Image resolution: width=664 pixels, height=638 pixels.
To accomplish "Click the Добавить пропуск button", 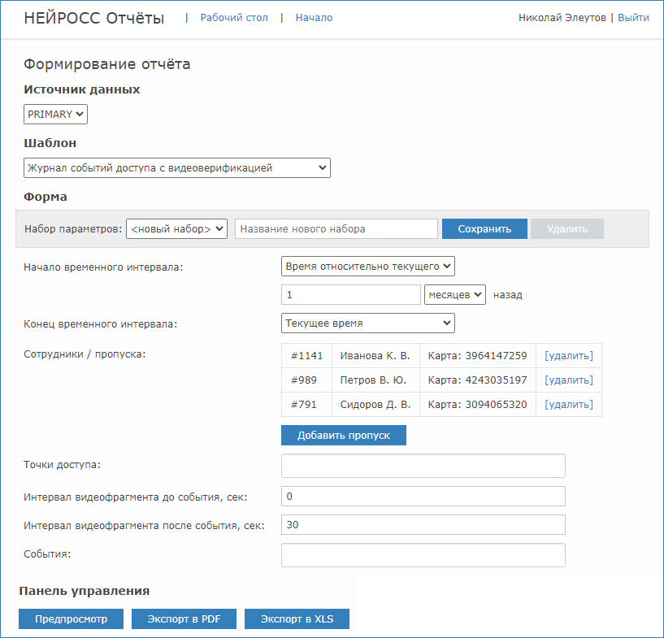I will pyautogui.click(x=343, y=436).
